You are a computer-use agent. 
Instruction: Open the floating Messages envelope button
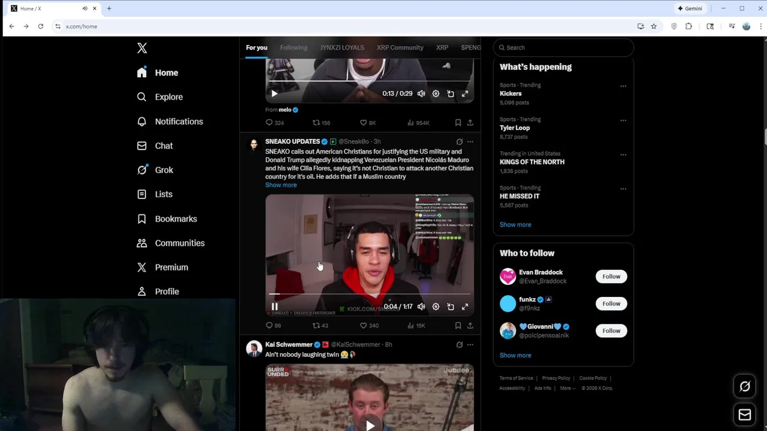[x=745, y=415]
